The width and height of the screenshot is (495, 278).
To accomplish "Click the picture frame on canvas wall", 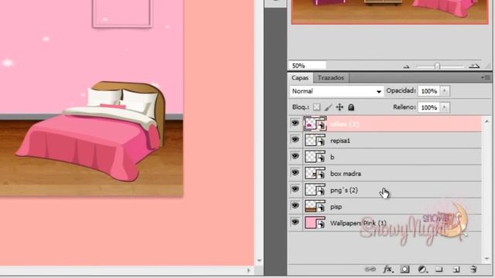I will pyautogui.click(x=122, y=14).
